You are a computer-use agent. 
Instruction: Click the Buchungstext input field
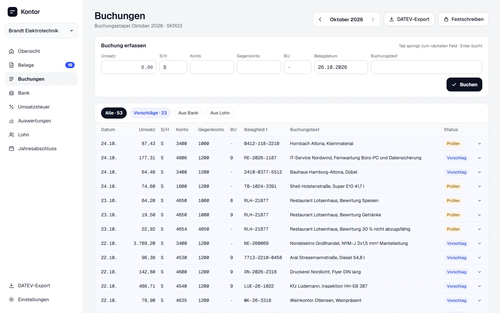426,67
